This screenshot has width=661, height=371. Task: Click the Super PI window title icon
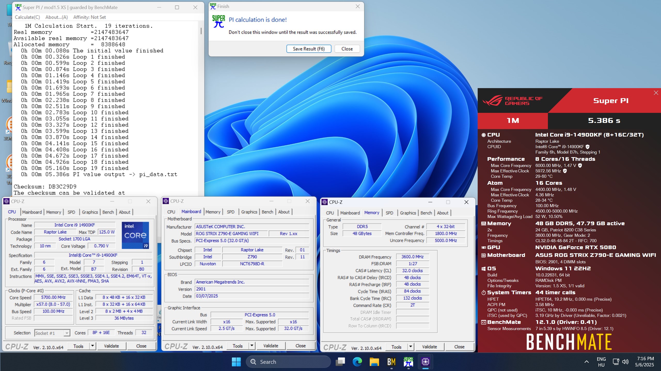(18, 7)
